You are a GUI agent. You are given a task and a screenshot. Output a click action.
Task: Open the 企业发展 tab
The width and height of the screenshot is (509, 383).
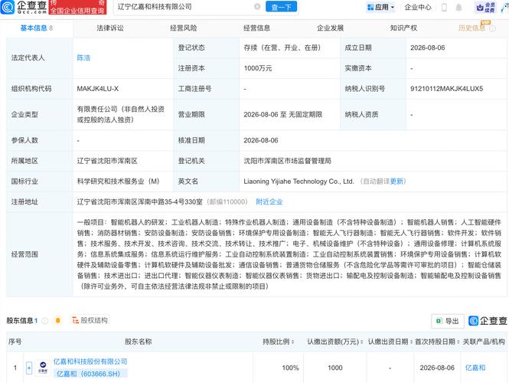coord(330,28)
